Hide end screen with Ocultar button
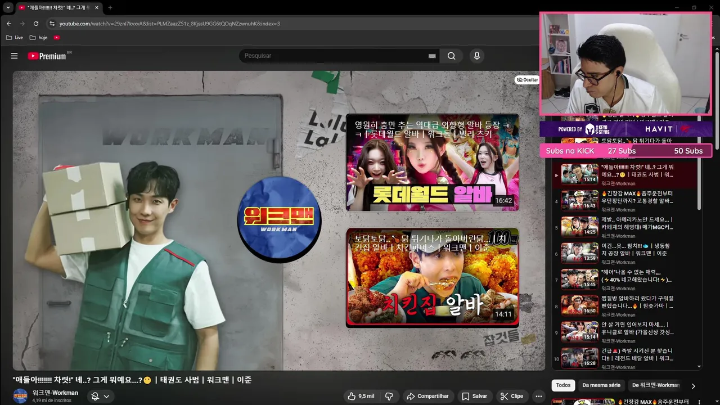This screenshot has height=405, width=720. click(x=527, y=80)
